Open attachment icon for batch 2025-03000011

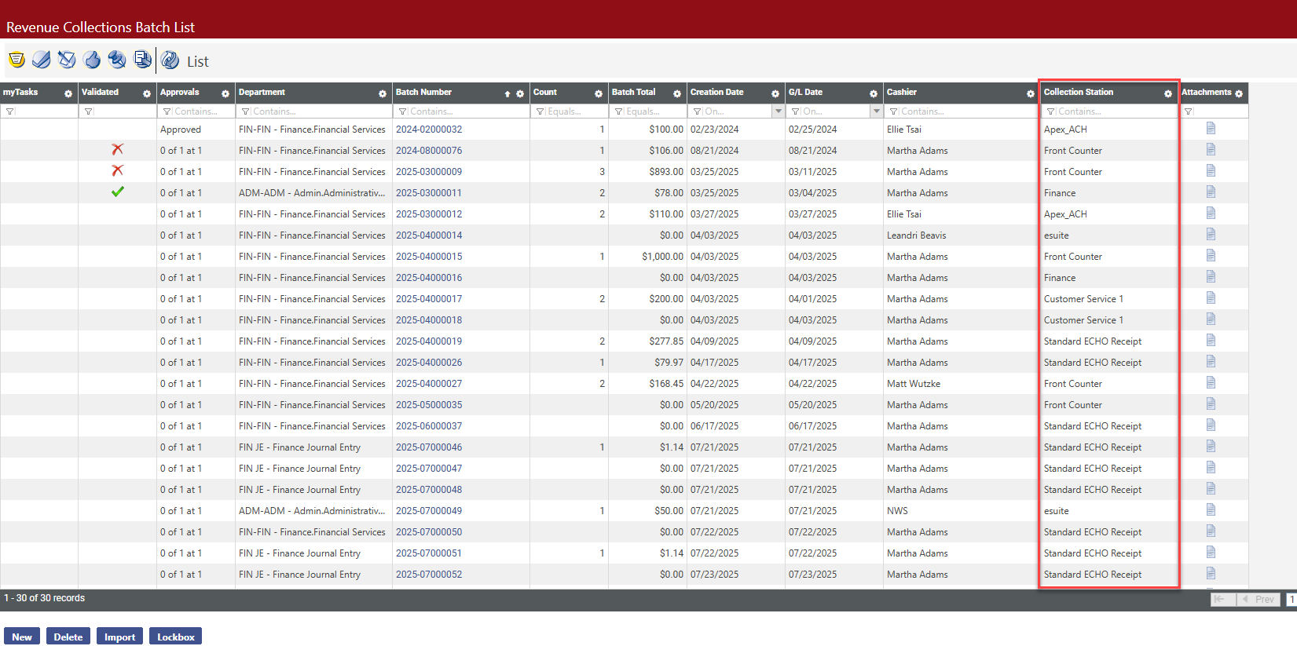pyautogui.click(x=1211, y=192)
